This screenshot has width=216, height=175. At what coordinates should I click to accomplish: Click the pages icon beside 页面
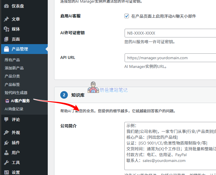(x=6, y=39)
